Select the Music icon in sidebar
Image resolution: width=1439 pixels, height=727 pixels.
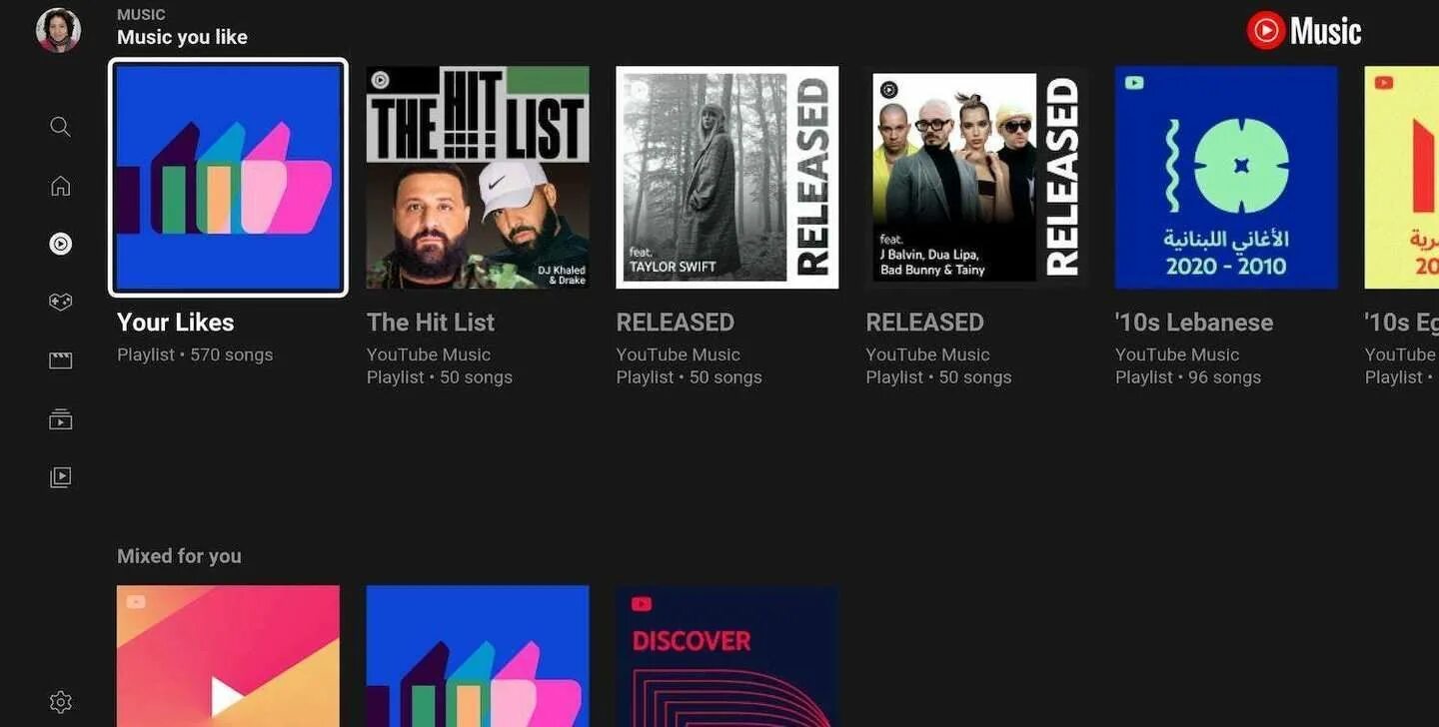point(60,244)
